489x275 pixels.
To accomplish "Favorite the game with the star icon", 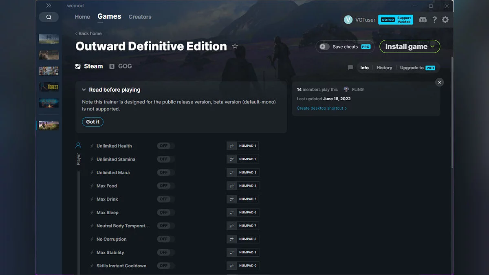I will coord(235,46).
